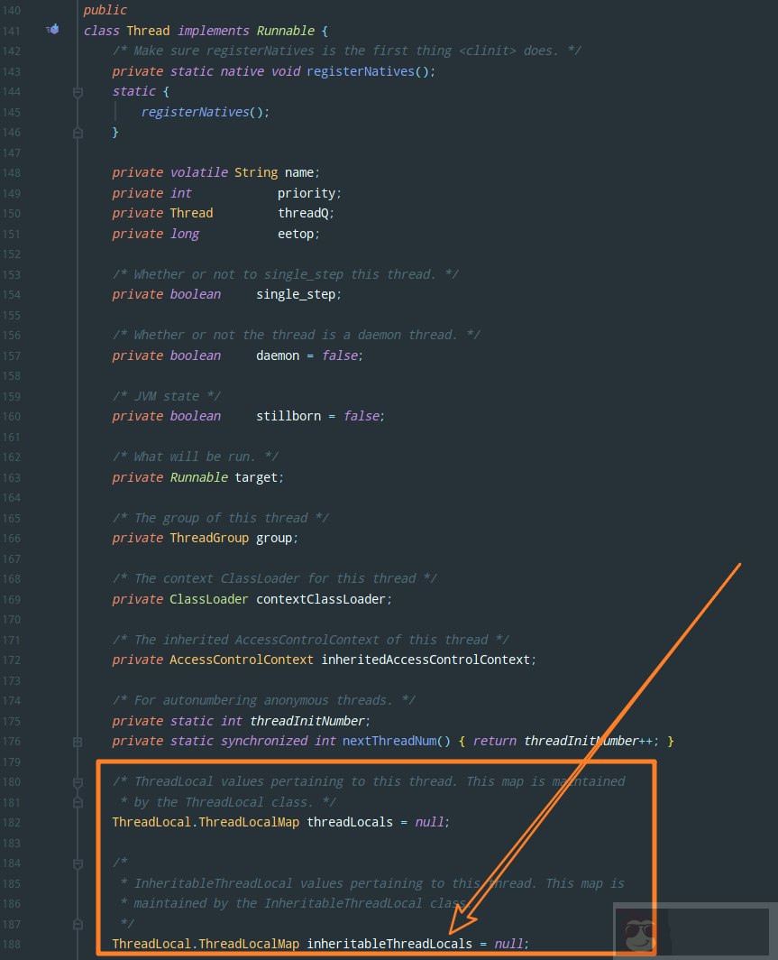Click the ThreadGroup type on line 166

(x=203, y=538)
